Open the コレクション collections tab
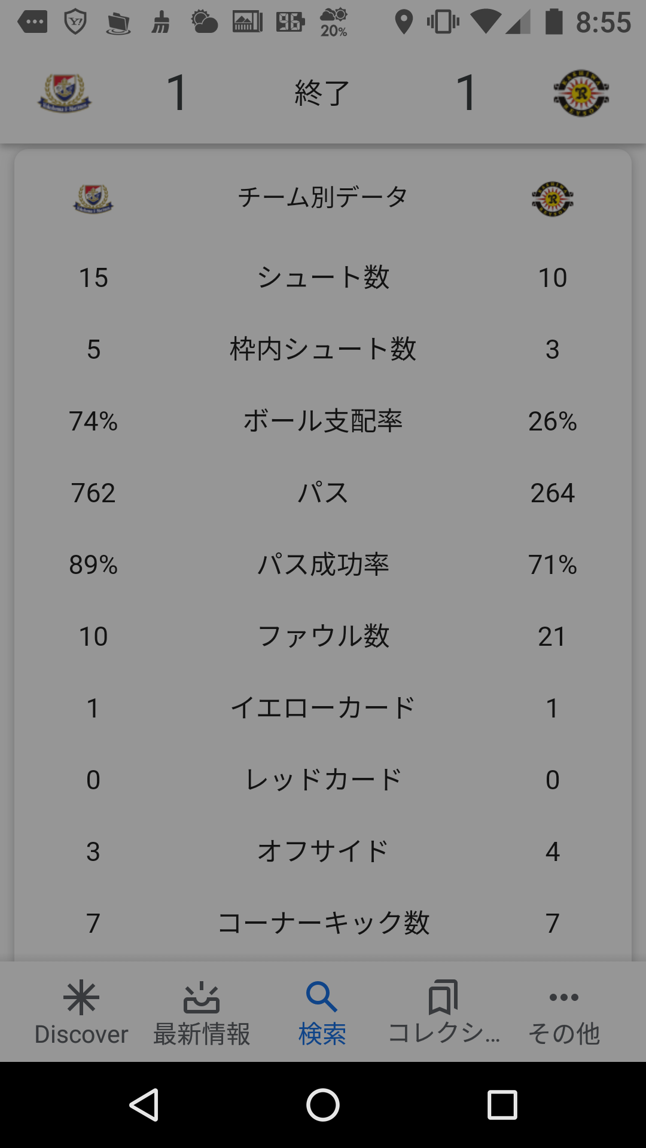The height and width of the screenshot is (1148, 646). click(x=443, y=1013)
